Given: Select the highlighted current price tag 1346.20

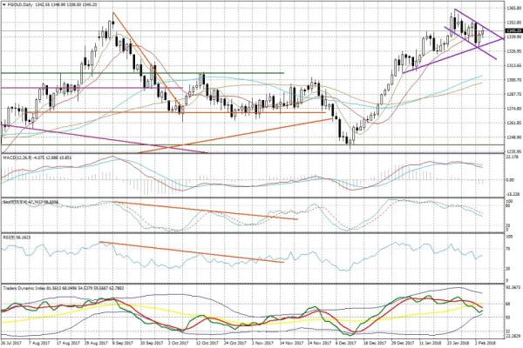Looking at the screenshot, I should pyautogui.click(x=512, y=29).
